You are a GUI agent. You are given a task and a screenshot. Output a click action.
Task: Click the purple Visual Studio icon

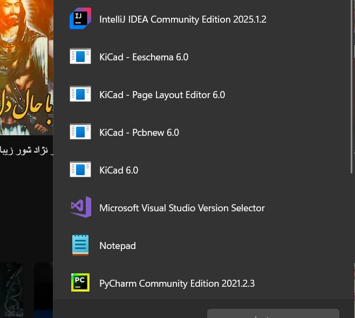pos(80,208)
